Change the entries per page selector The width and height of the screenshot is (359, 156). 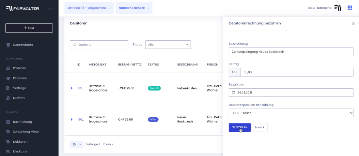77,144
